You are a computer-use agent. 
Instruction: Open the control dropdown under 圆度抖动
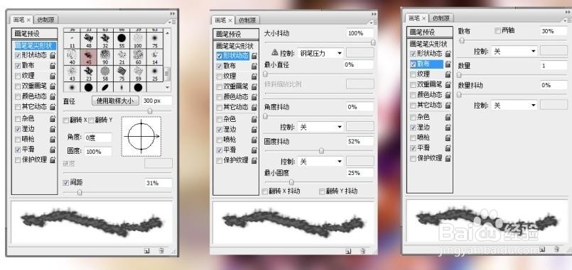(320, 161)
